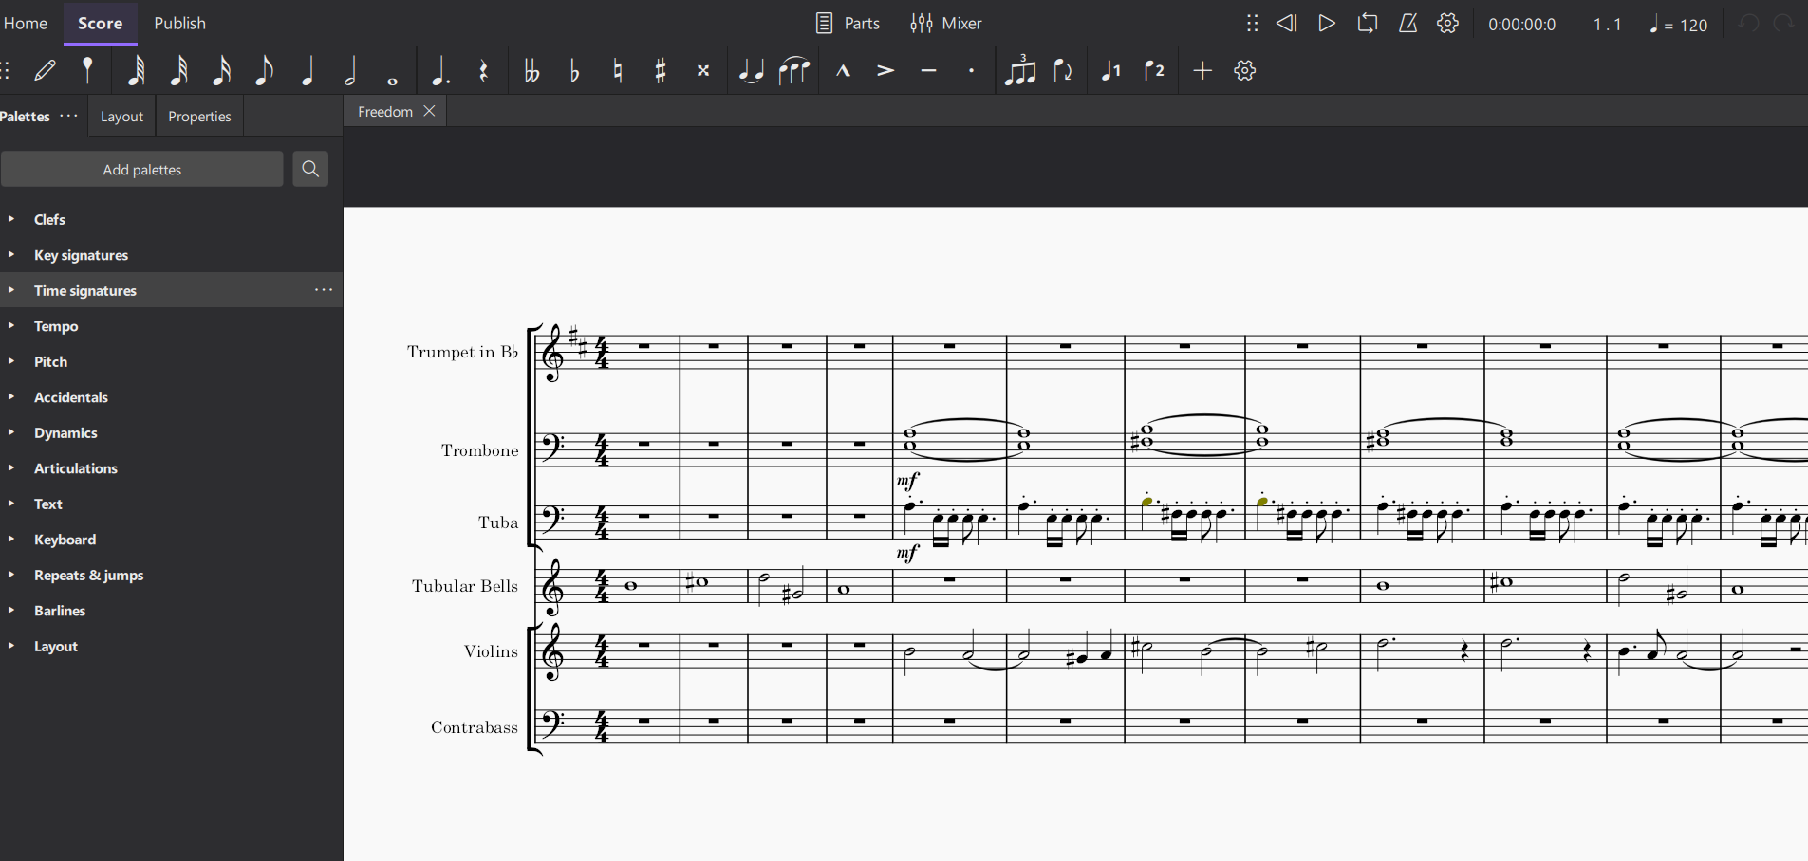Select the 32nd note duration
1808x861 pixels.
[178, 70]
